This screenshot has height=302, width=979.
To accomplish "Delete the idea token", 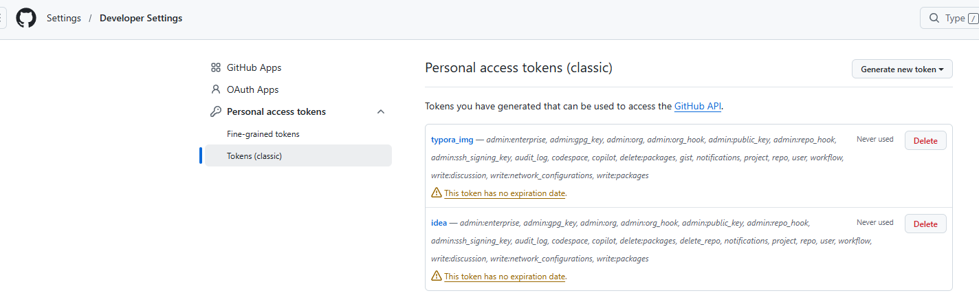I will pos(925,224).
